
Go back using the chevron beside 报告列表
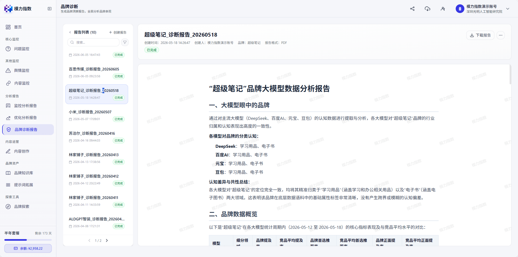(70, 32)
